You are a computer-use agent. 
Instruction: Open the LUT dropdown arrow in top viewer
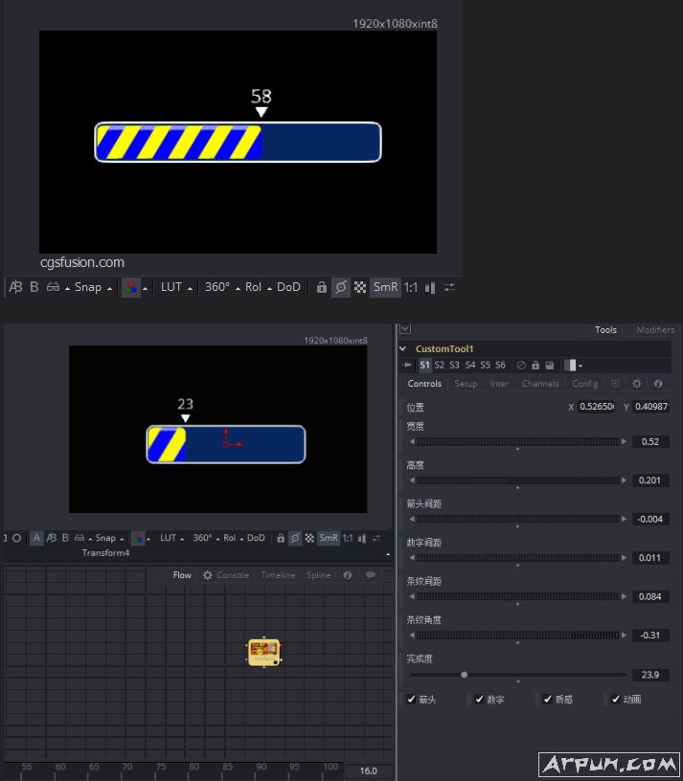tap(191, 288)
